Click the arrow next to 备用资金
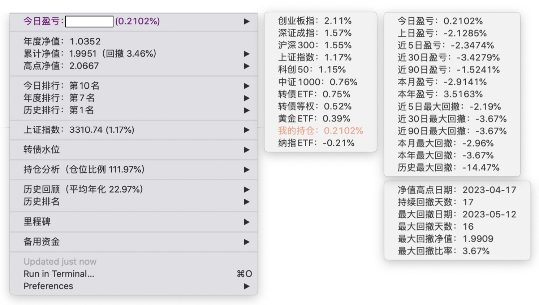Screen dimensions: 539x305 click(247, 242)
